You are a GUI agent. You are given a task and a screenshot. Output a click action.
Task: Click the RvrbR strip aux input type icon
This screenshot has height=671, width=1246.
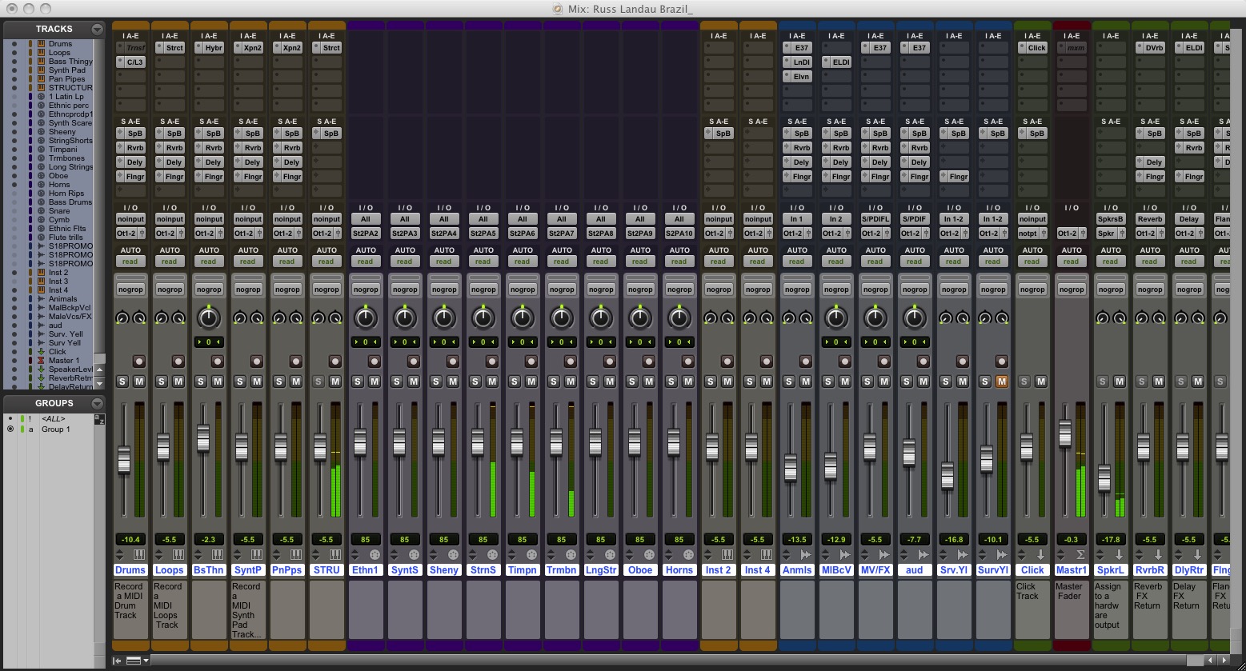coord(1159,554)
